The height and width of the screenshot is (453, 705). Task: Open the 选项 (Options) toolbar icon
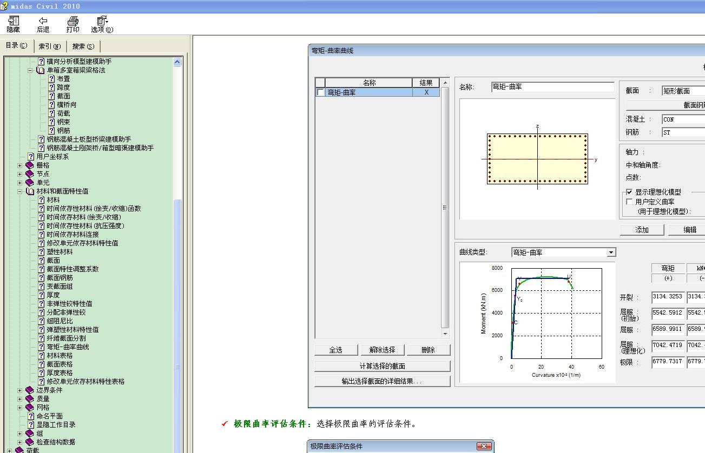pyautogui.click(x=102, y=24)
